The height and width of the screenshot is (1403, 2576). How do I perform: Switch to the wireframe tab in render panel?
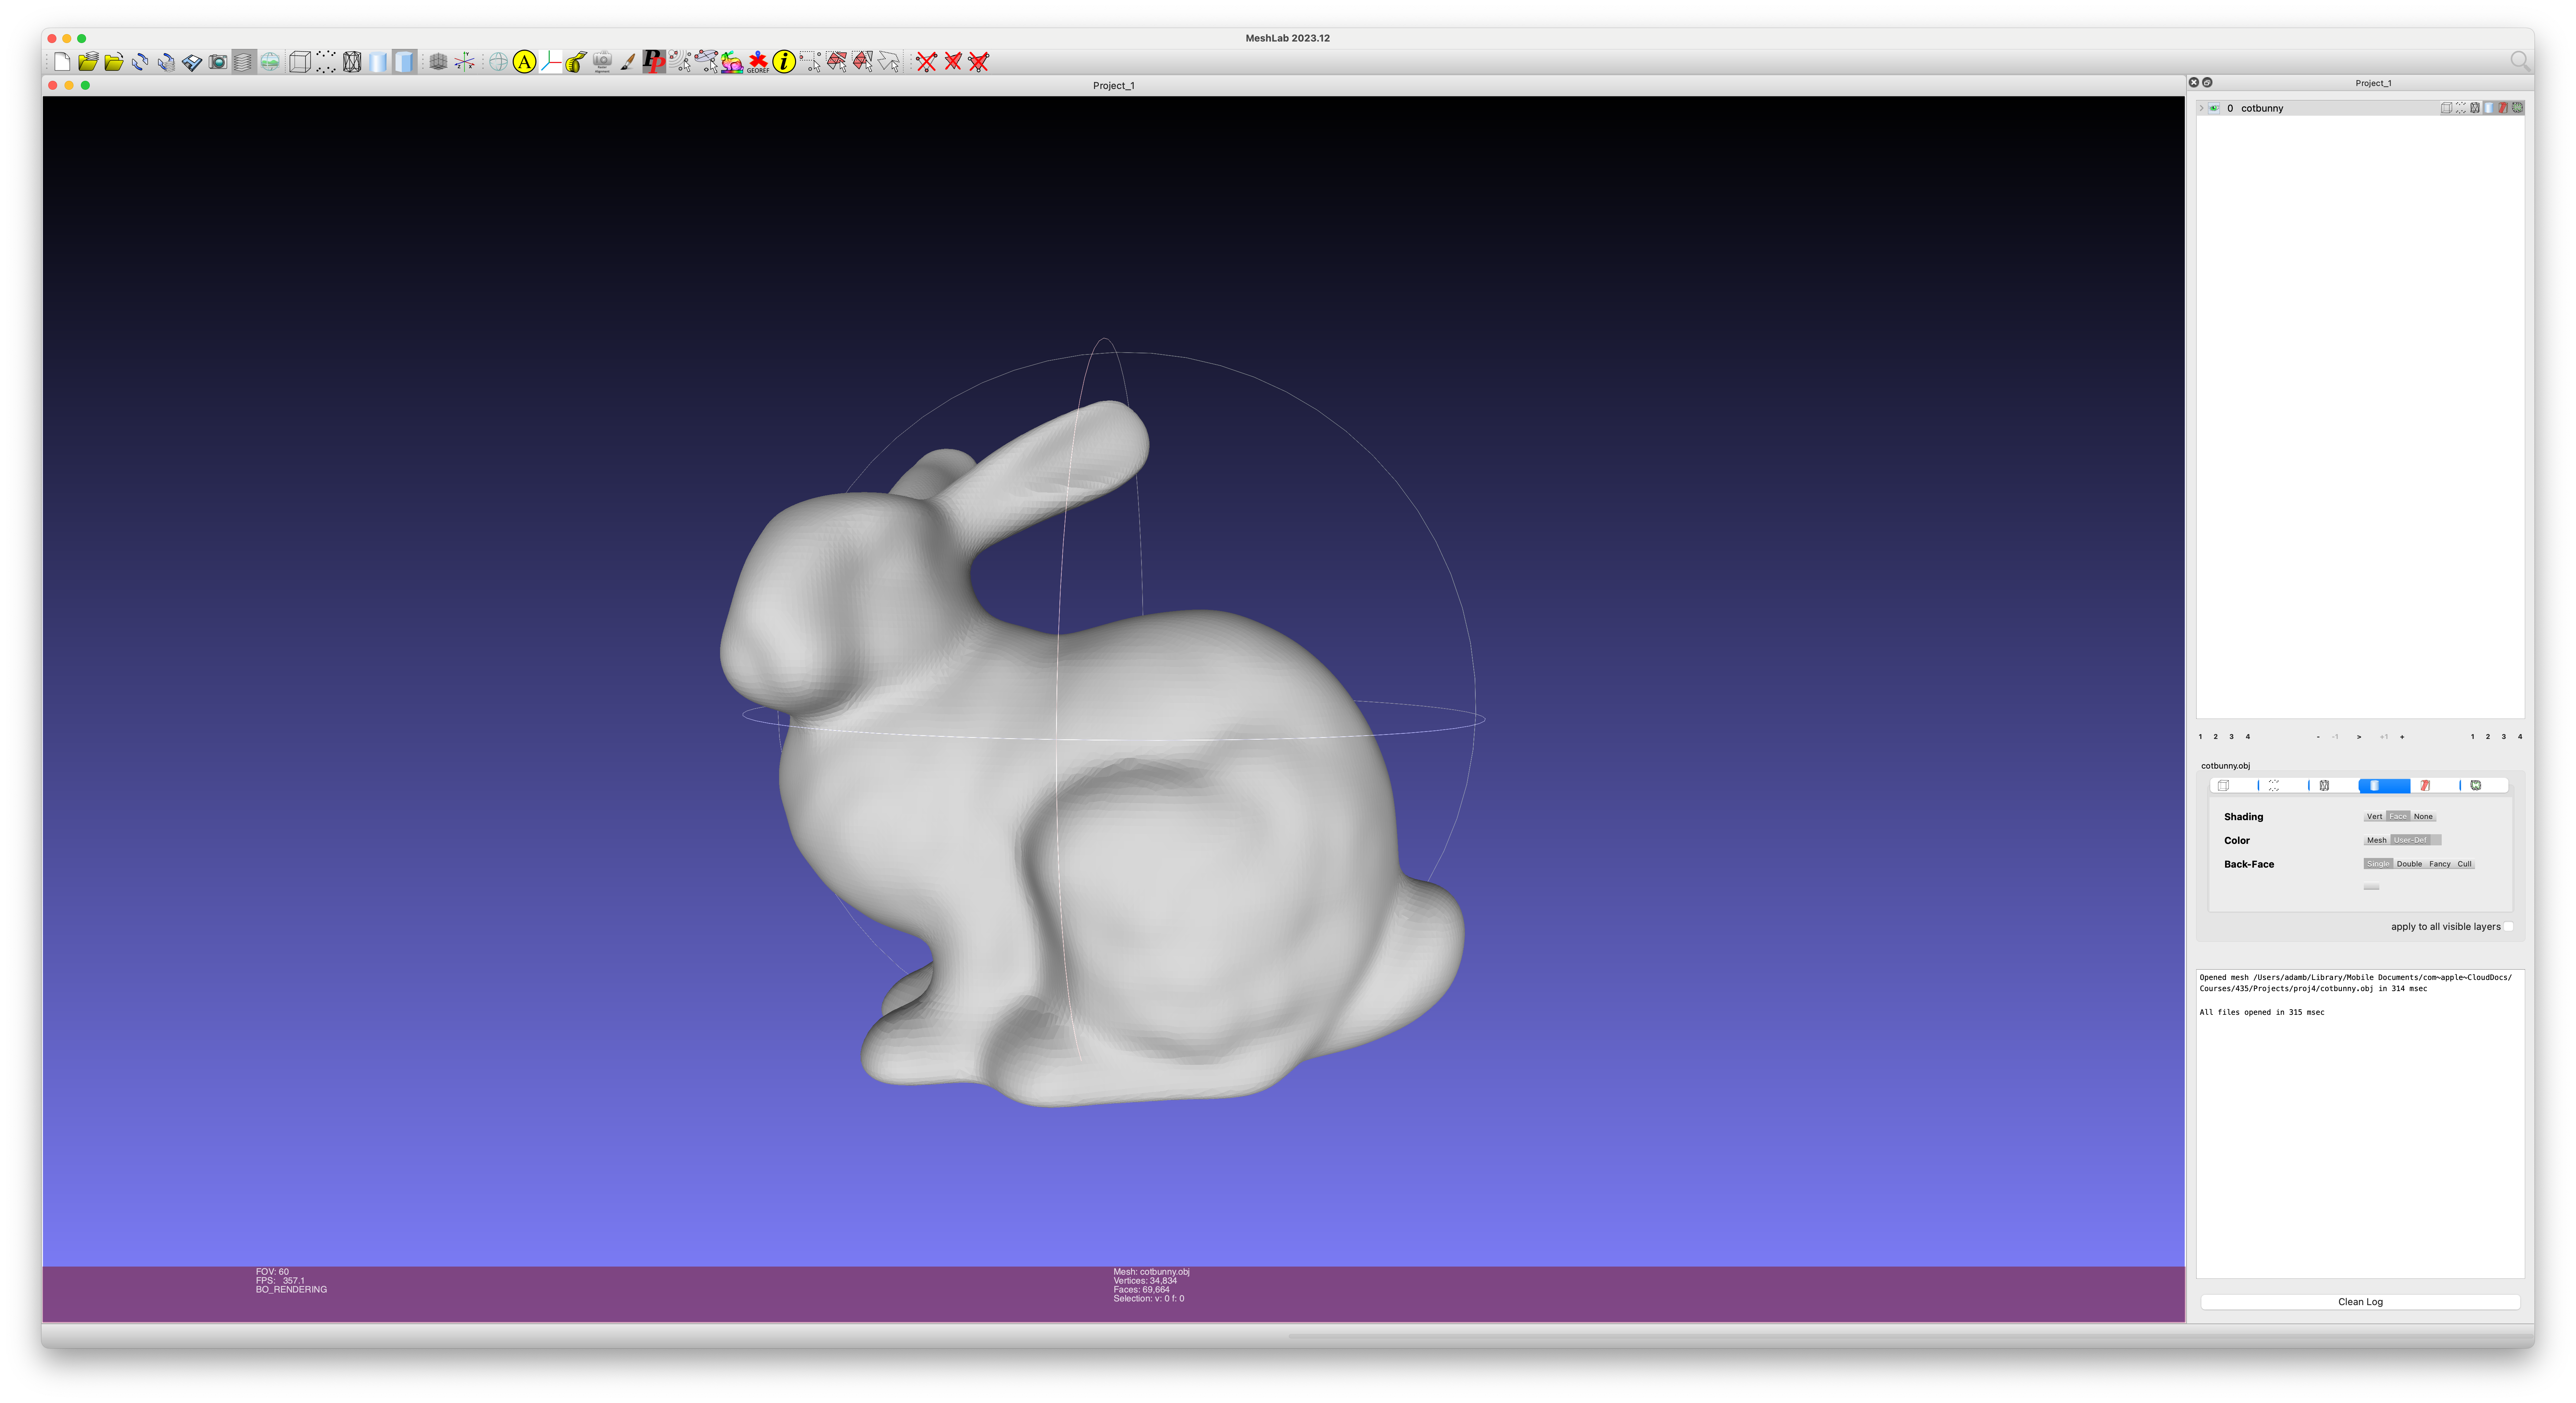click(2324, 785)
